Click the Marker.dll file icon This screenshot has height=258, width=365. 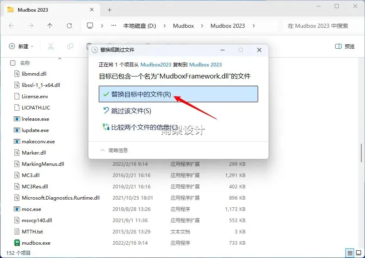coord(17,153)
